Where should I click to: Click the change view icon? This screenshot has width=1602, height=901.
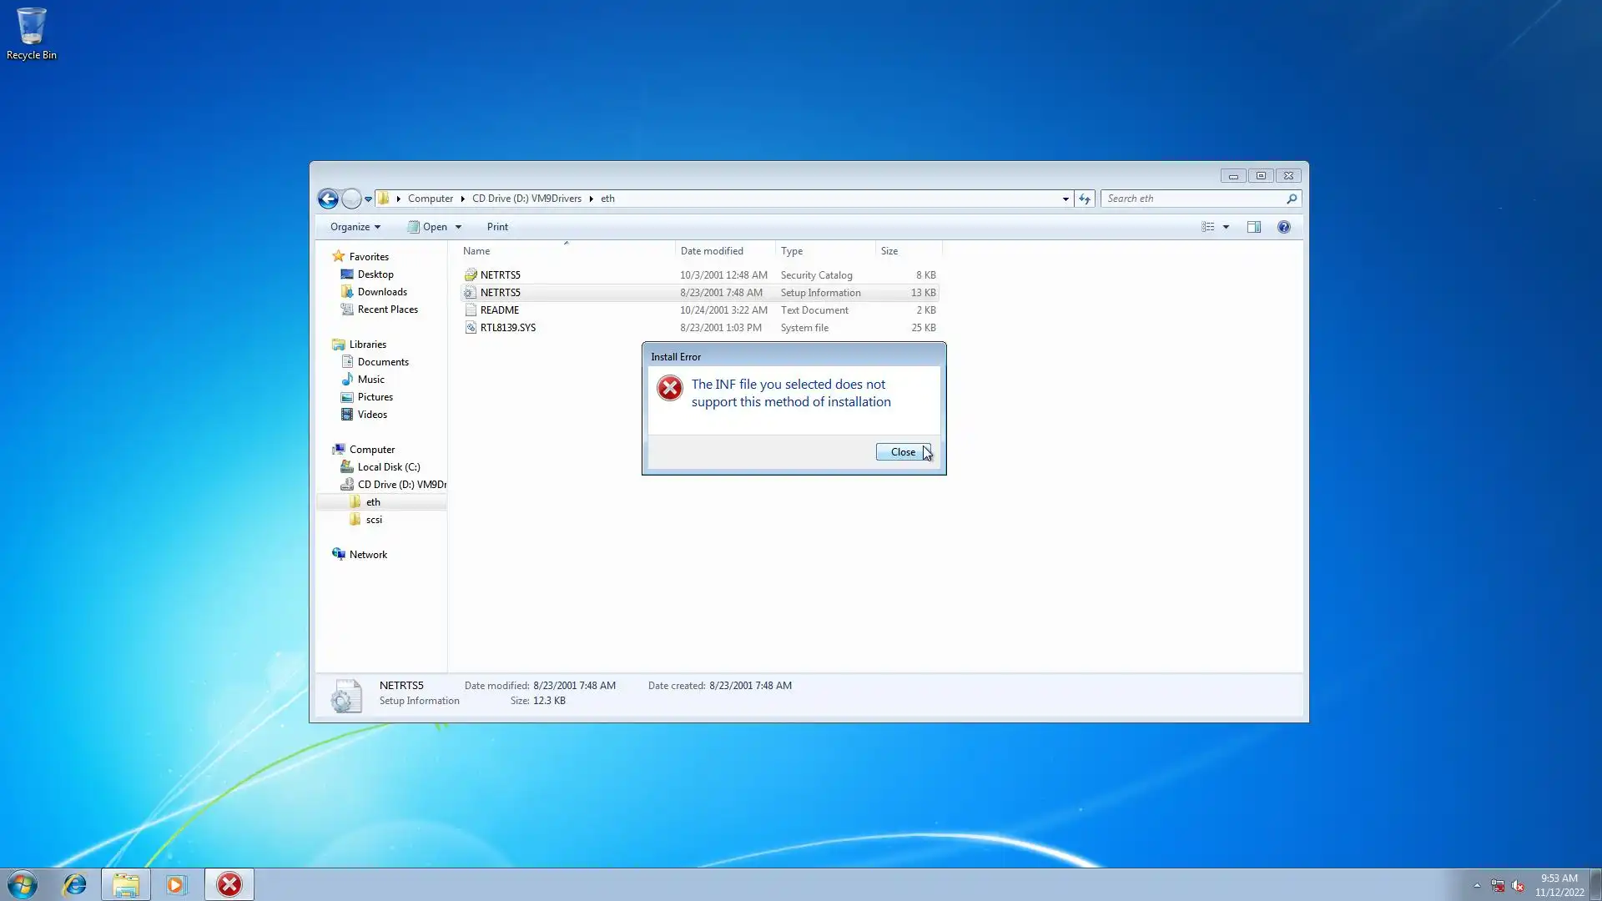[x=1207, y=227]
